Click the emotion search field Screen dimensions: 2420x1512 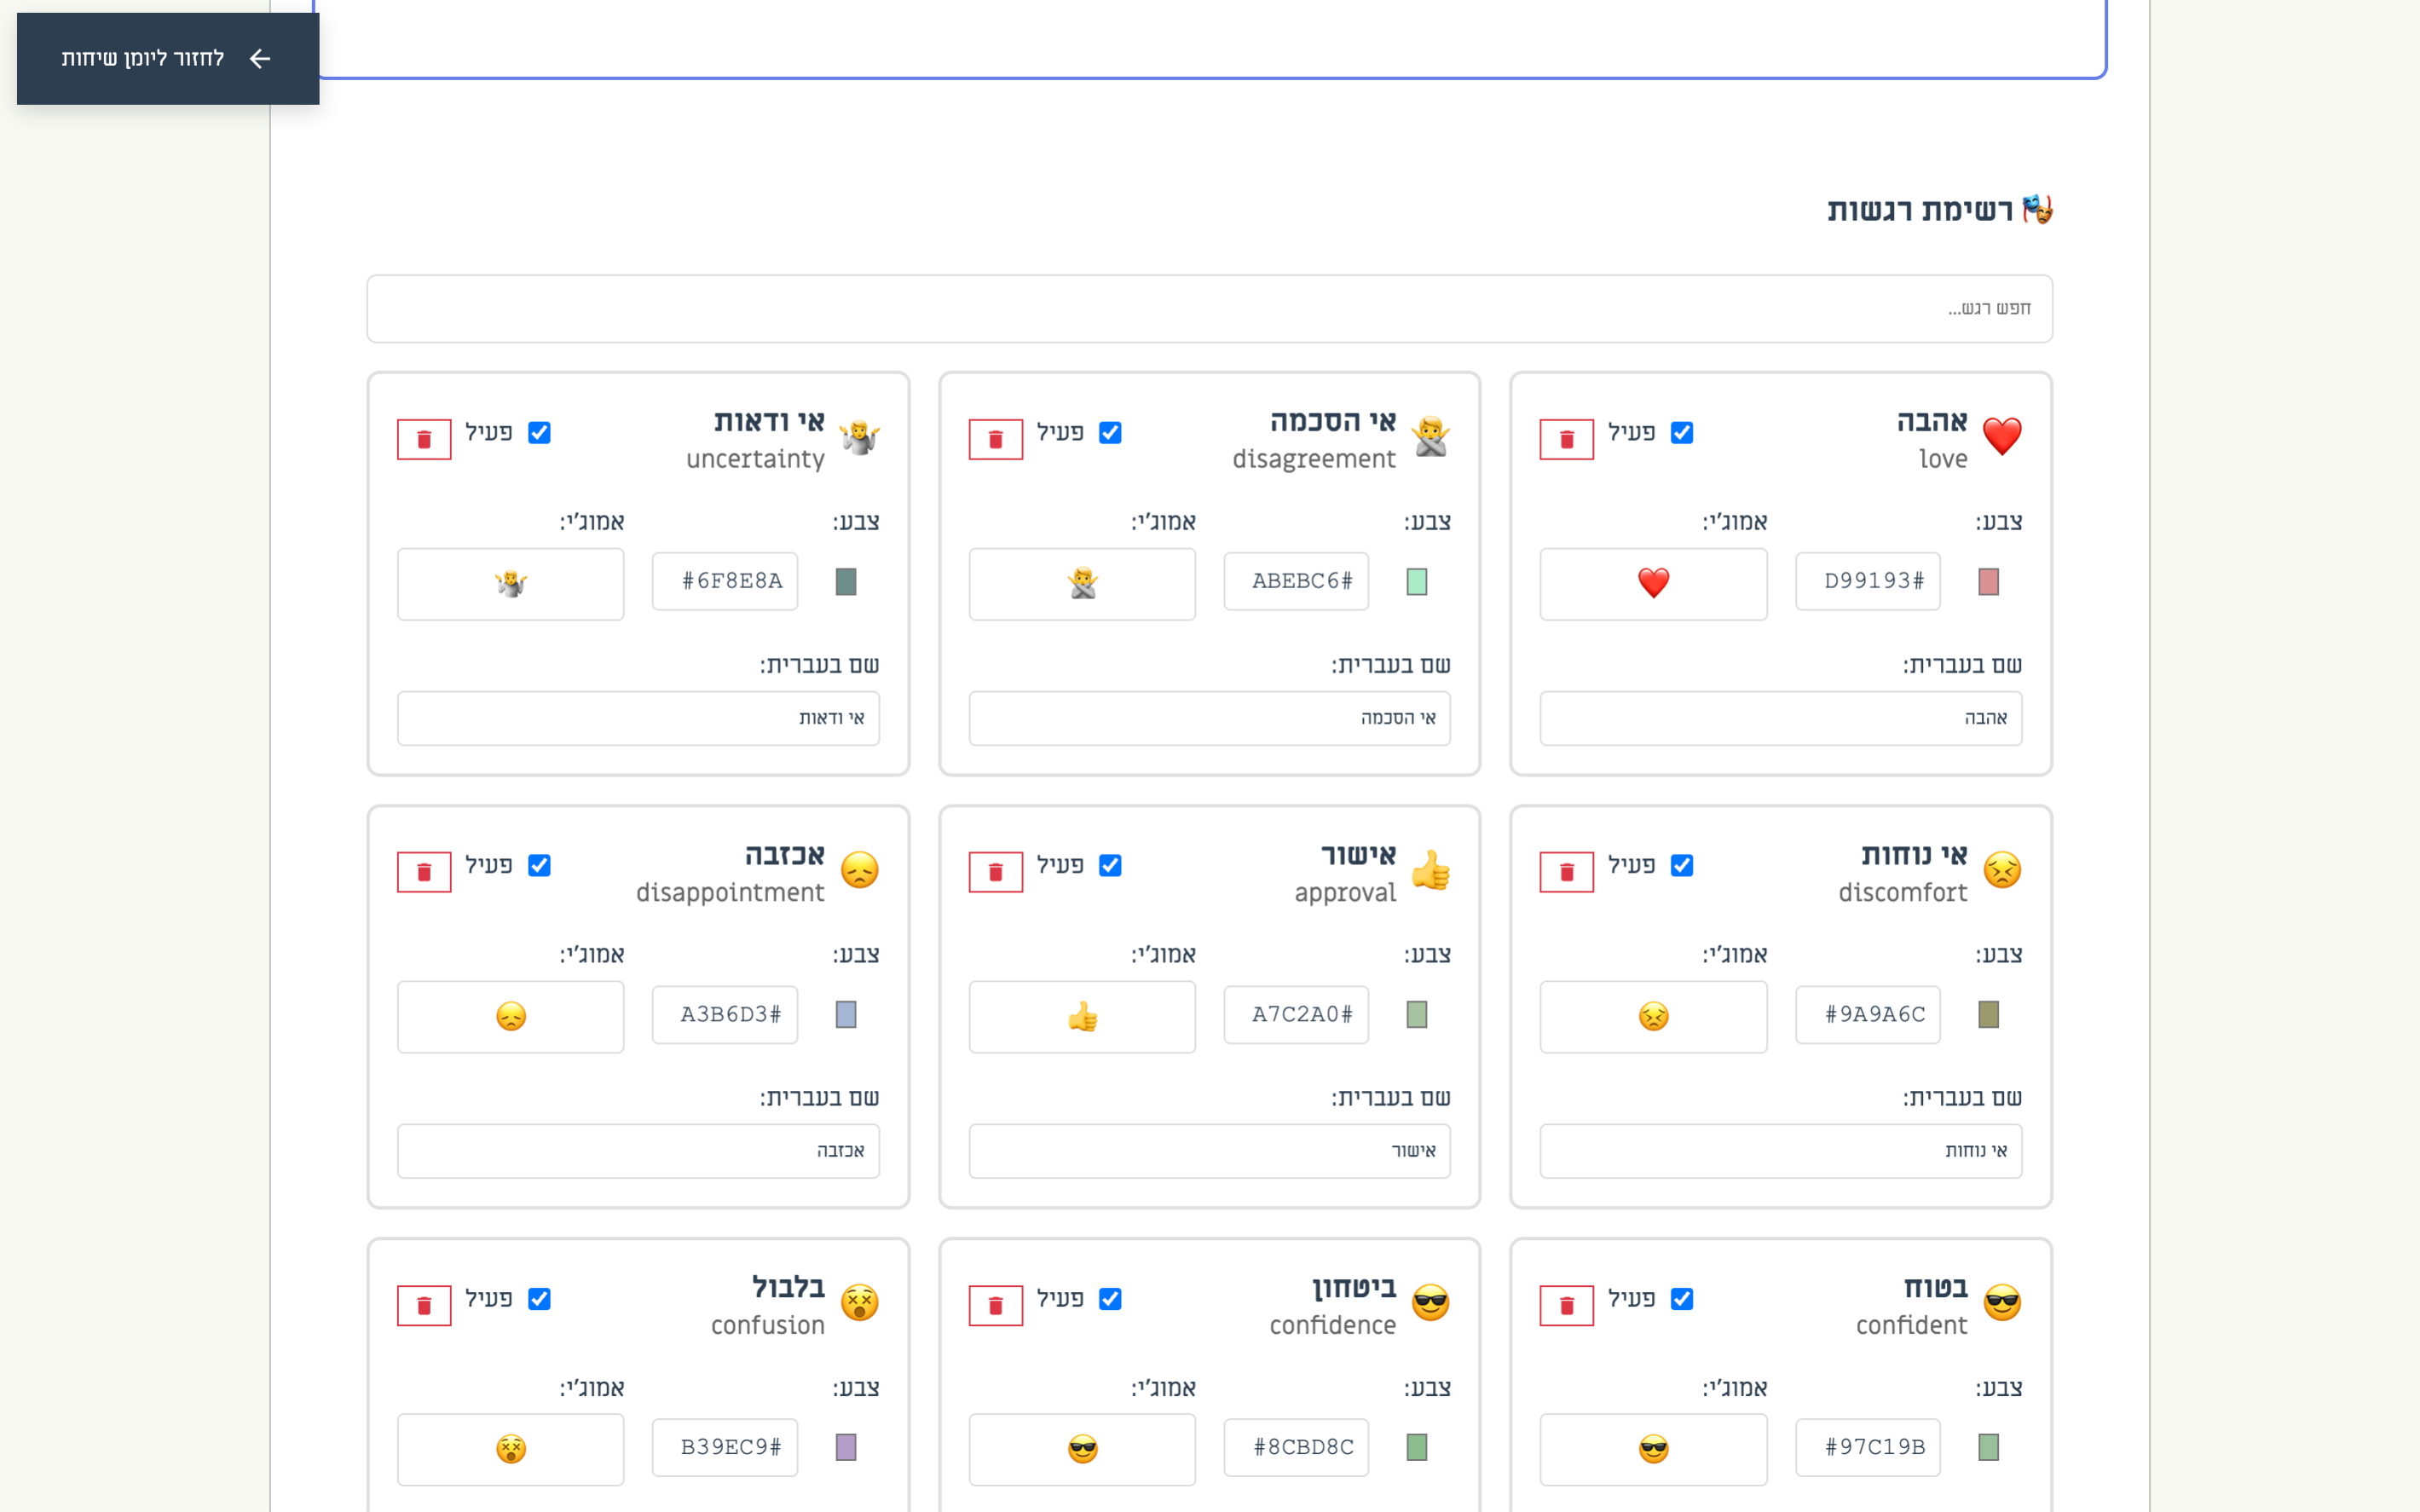click(1209, 308)
